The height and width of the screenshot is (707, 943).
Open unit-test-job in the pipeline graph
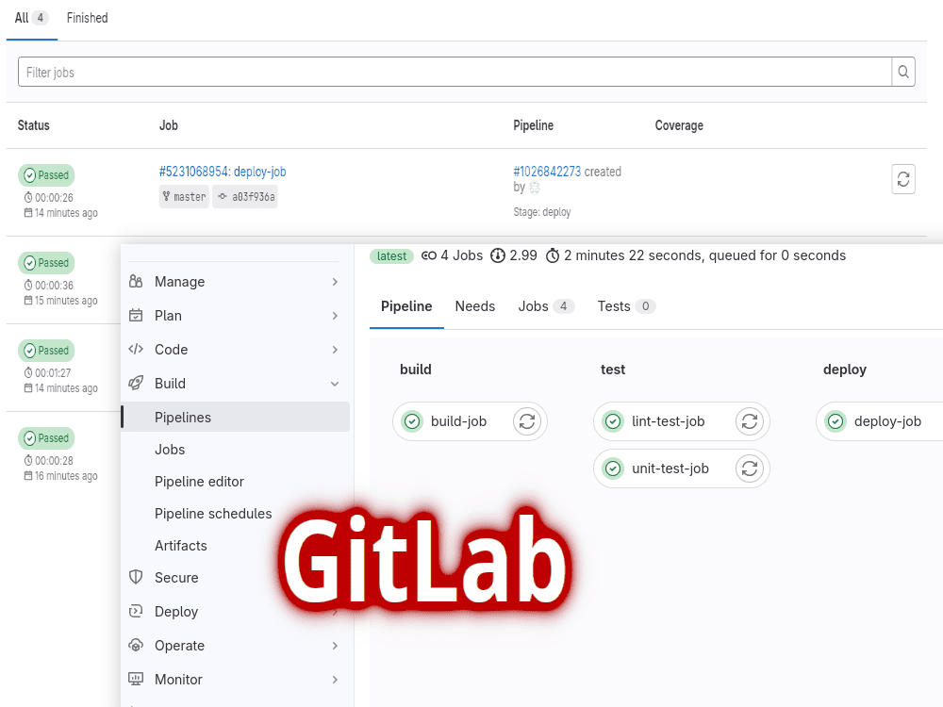(x=670, y=469)
